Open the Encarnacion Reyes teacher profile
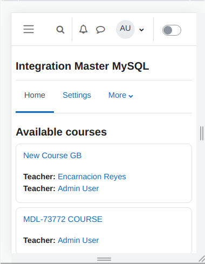The height and width of the screenshot is (264, 205). 92,177
